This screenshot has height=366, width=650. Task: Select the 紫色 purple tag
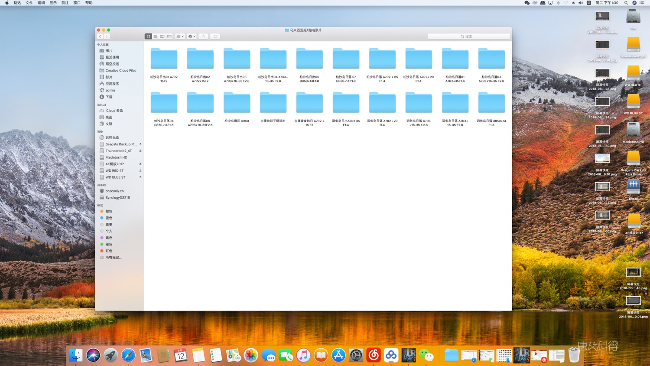(109, 238)
